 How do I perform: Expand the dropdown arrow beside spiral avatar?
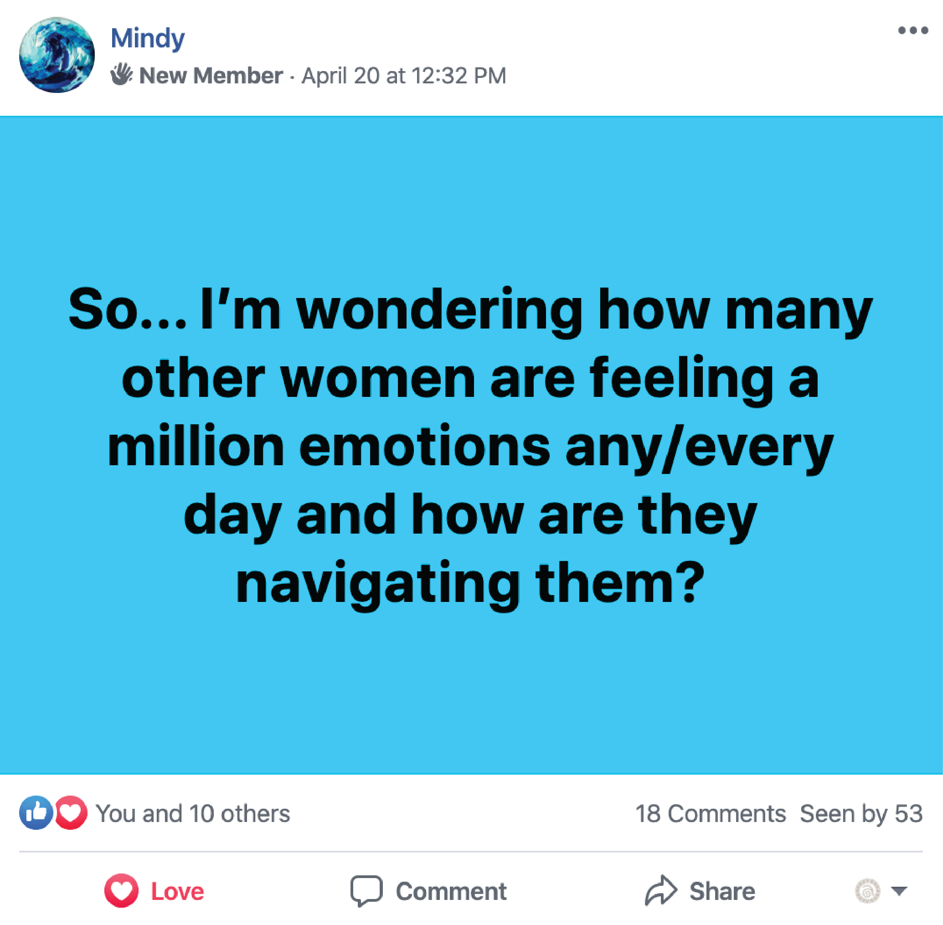(x=899, y=891)
